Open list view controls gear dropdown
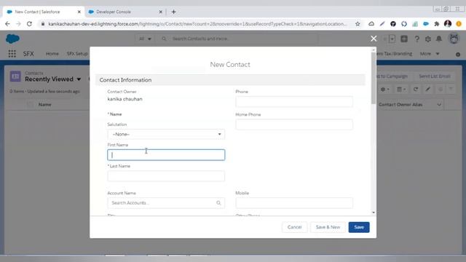The image size is (466, 262). click(385, 90)
